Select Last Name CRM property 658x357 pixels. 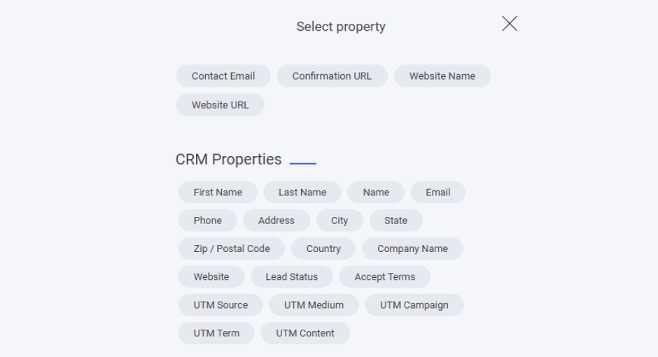coord(302,192)
